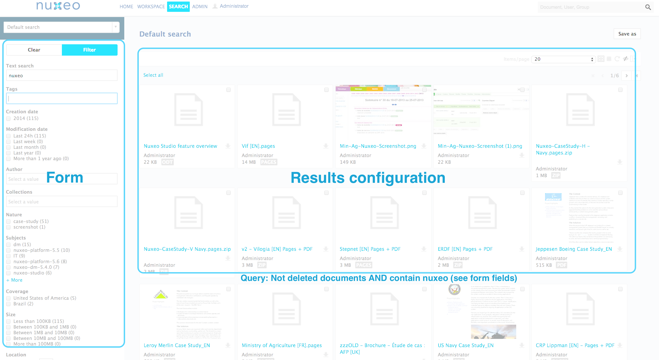Image resolution: width=659 pixels, height=360 pixels.
Task: Tick the screenshot nature checkbox
Action: (x=9, y=227)
